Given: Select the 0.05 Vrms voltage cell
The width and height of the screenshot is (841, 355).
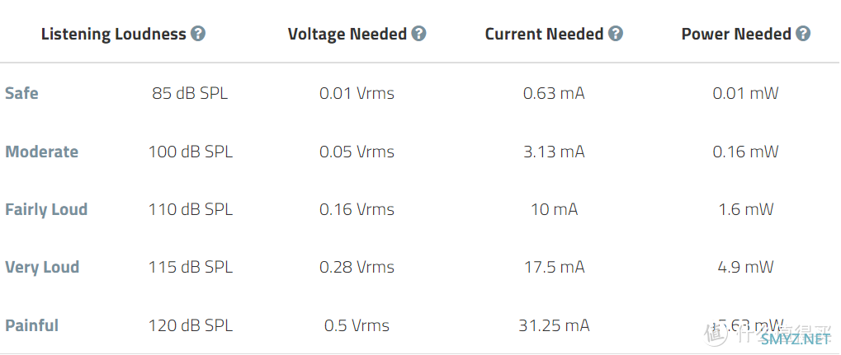Looking at the screenshot, I should pos(357,152).
